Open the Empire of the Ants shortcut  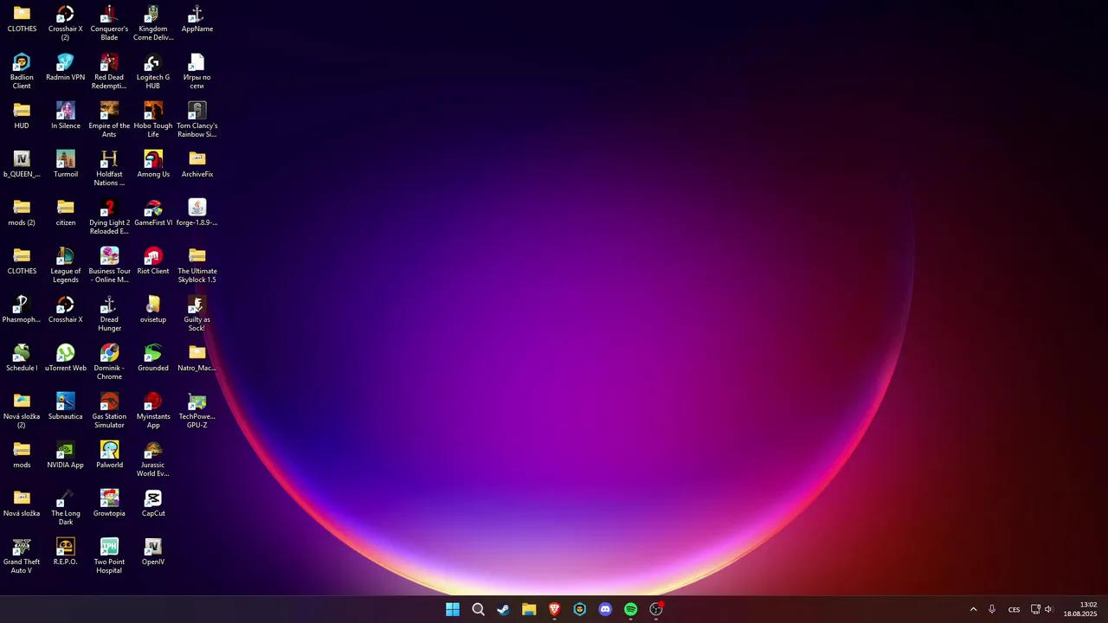click(x=109, y=120)
